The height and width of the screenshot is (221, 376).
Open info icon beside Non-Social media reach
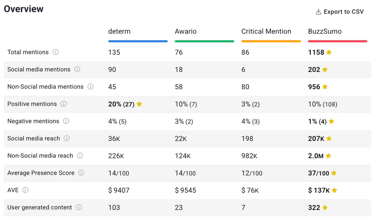(x=80, y=156)
